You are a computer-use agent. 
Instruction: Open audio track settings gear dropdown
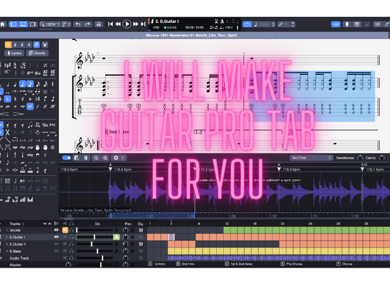pos(119,158)
